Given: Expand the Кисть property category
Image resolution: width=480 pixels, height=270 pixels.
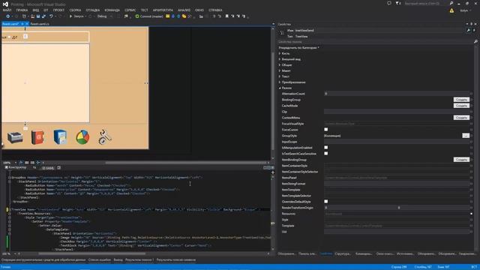Looking at the screenshot, I should (280, 53).
